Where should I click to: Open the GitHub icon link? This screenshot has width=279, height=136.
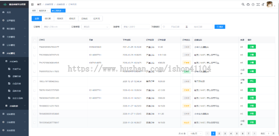pyautogui.click(x=248, y=5)
